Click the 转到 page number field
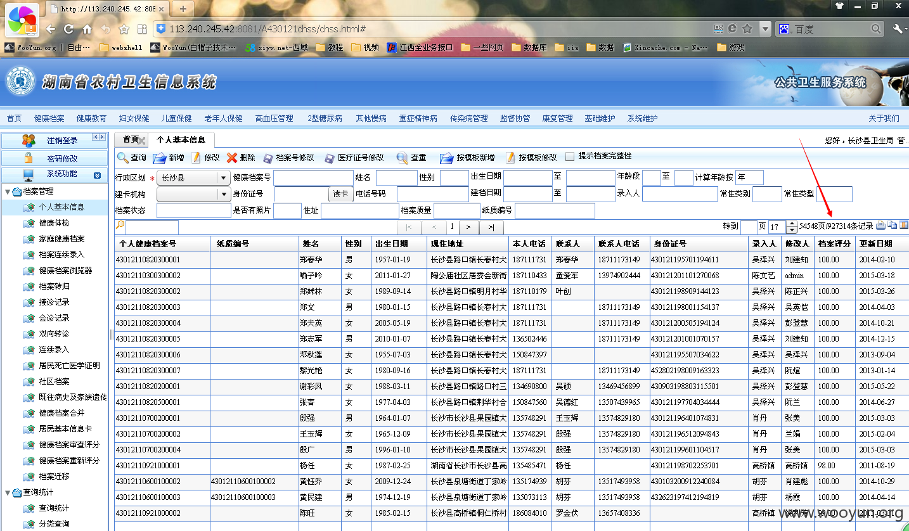This screenshot has height=531, width=909. click(749, 226)
